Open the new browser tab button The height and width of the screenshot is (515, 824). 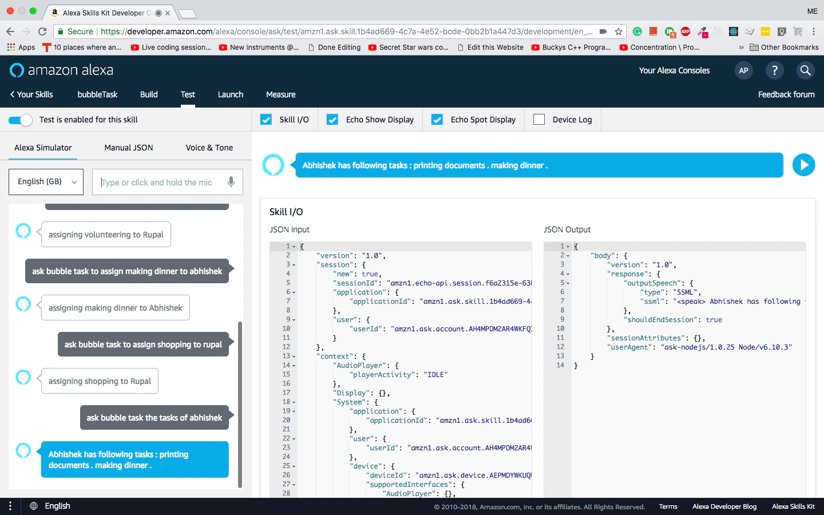pyautogui.click(x=187, y=13)
